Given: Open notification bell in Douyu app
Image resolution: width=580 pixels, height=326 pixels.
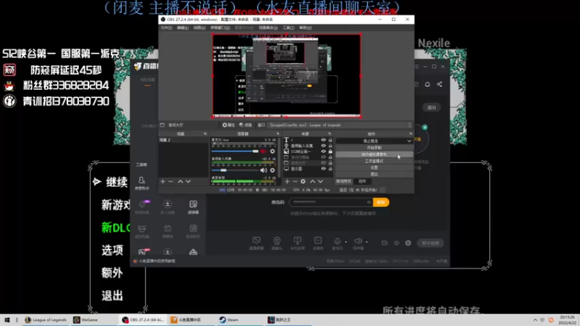Looking at the screenshot, I should click(x=427, y=84).
